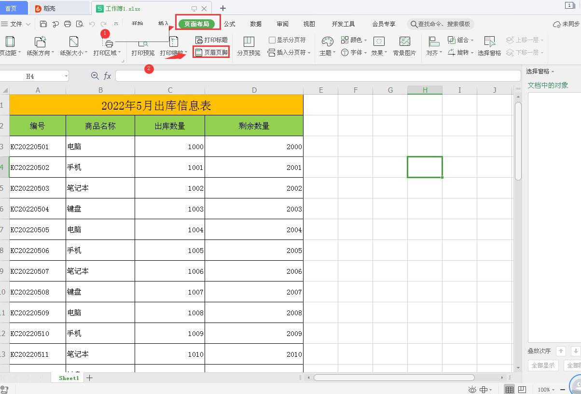Screen dimensions: 581x394
Task: Click the zoom decrease minus control
Action: [x=562, y=389]
